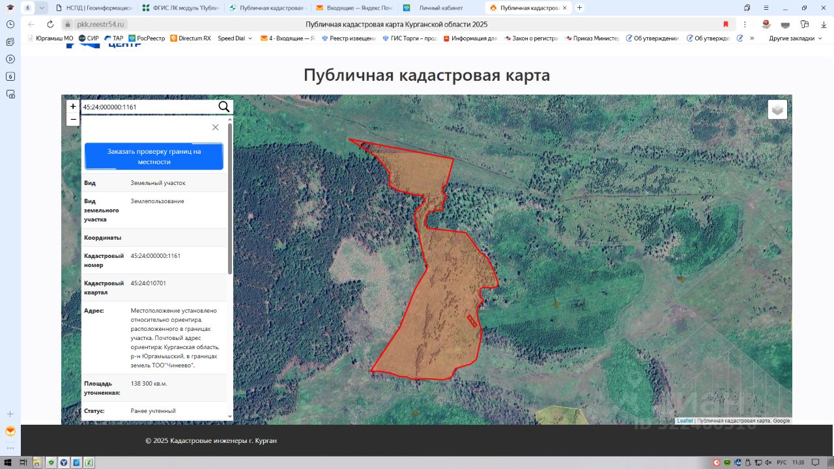Open Excel from the taskbar
The image size is (834, 469).
(x=89, y=462)
